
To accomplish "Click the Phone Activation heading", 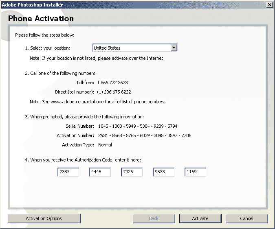I will tap(41, 19).
